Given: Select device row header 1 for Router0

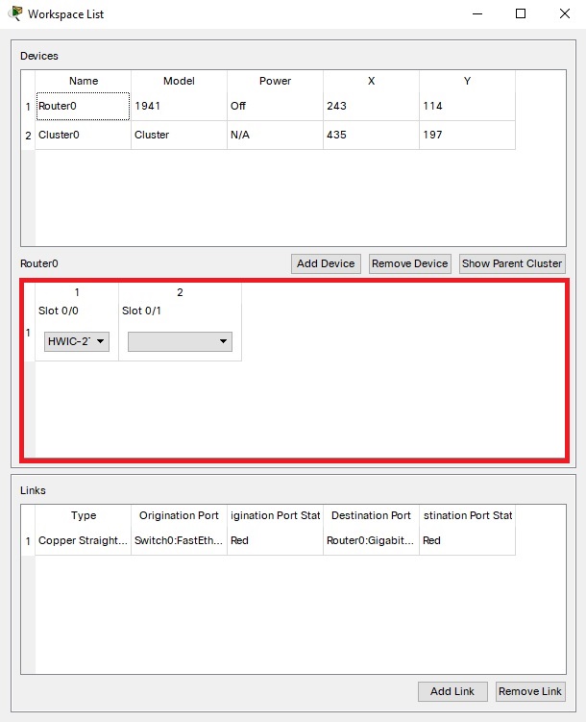Looking at the screenshot, I should [x=28, y=107].
